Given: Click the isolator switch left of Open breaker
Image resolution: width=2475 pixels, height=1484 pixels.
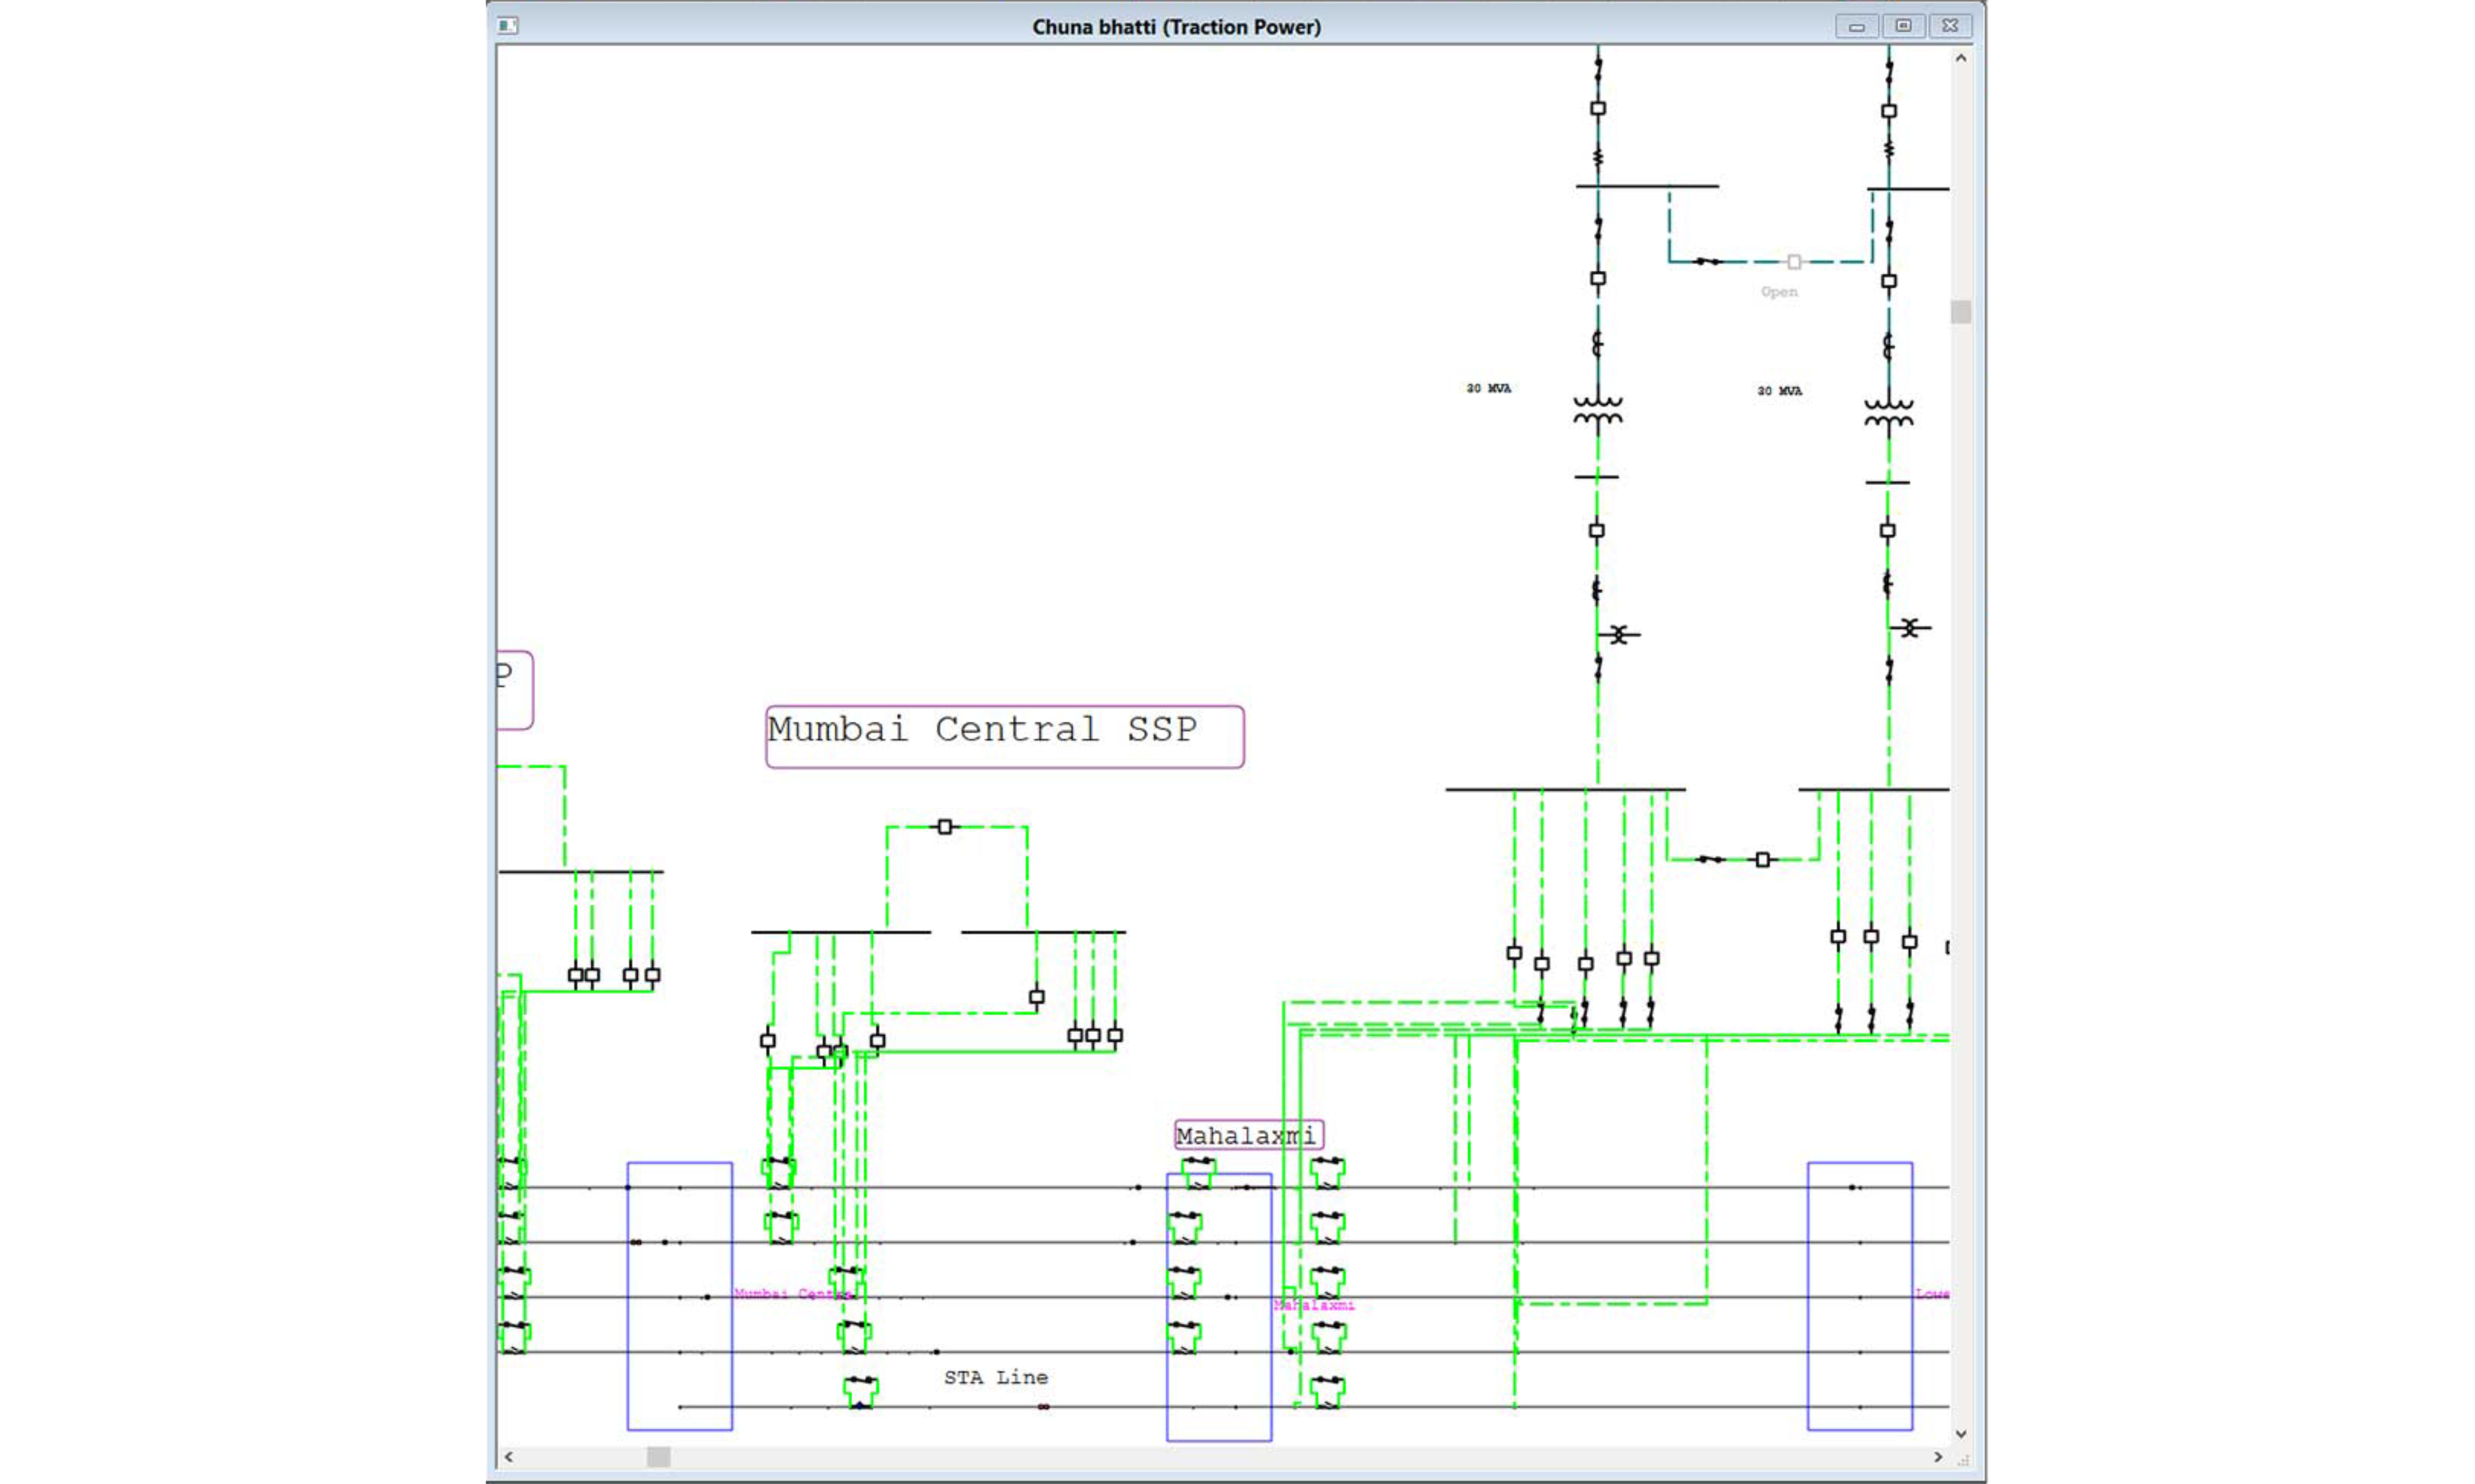Looking at the screenshot, I should (x=1707, y=262).
